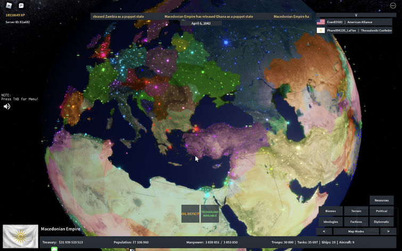Viewport: 402px width, 251px height.
Task: Click the American flag icon in player list
Action: [321, 22]
